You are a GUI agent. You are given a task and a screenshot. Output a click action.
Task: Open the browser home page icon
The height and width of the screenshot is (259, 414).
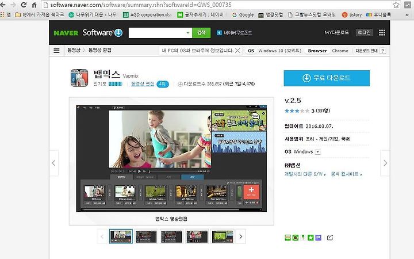point(34,5)
